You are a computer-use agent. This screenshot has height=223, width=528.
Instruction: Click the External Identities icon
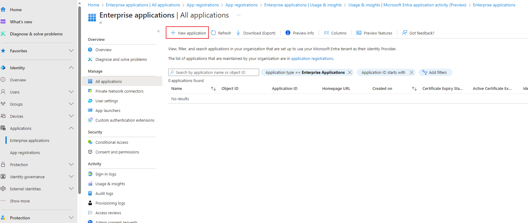(3, 189)
